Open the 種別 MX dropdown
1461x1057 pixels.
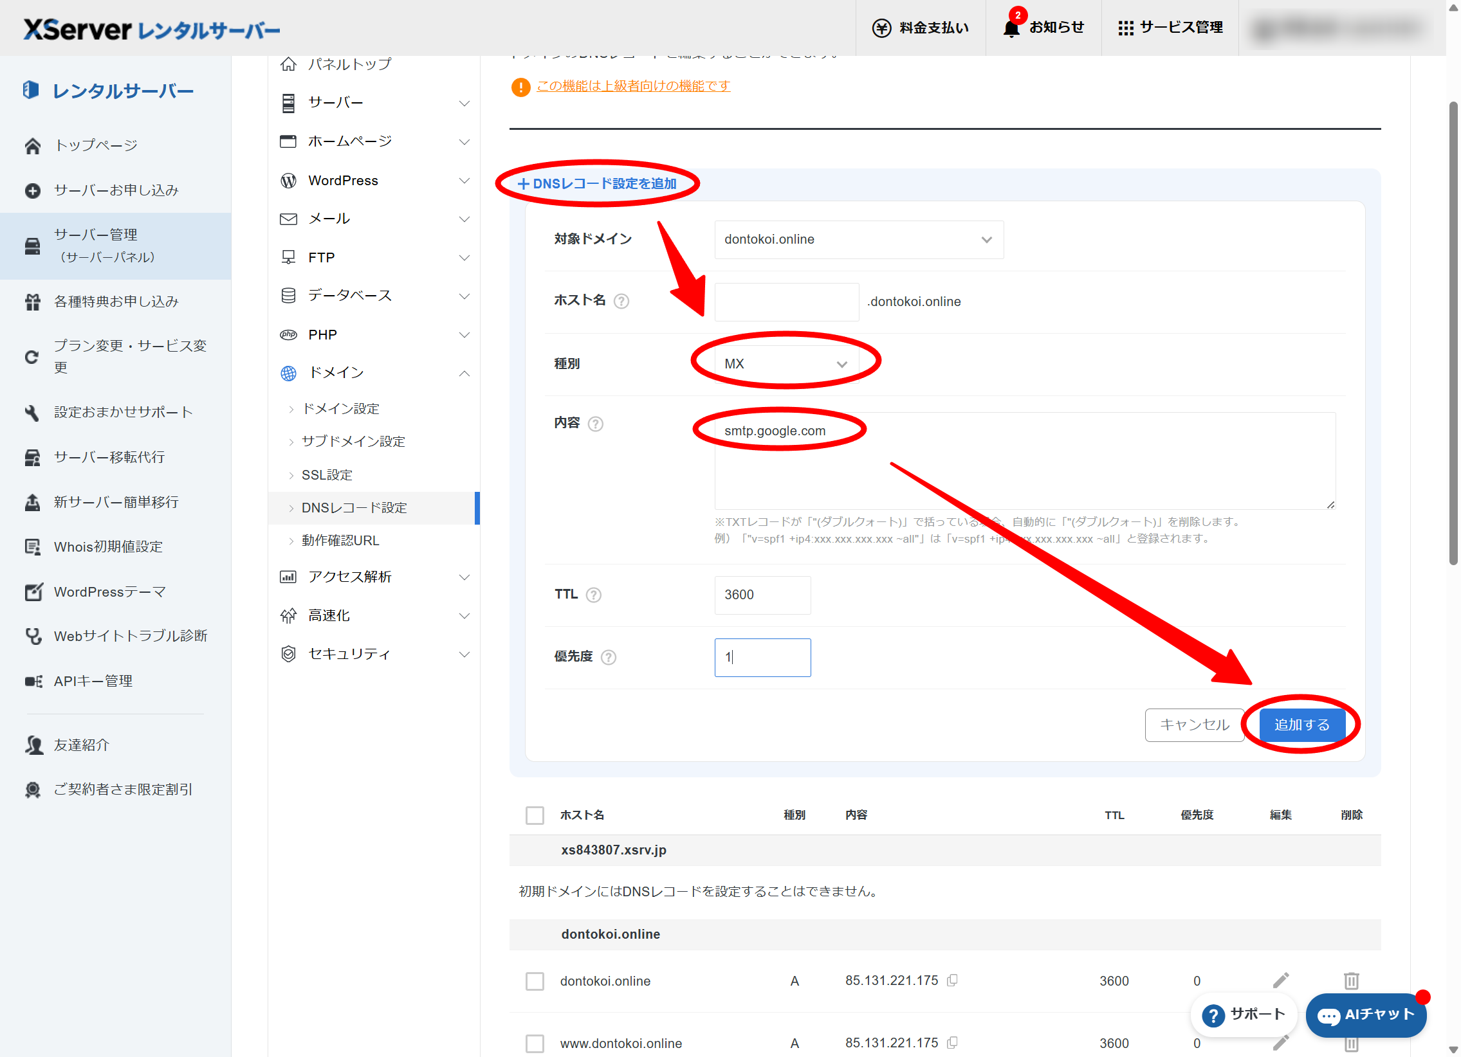[786, 364]
